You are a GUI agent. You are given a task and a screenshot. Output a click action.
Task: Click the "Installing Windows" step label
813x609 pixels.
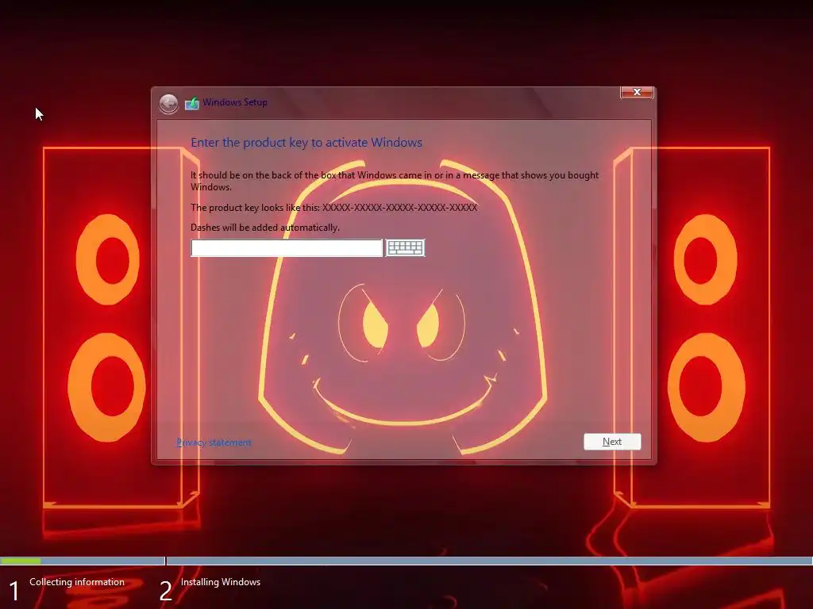221,582
